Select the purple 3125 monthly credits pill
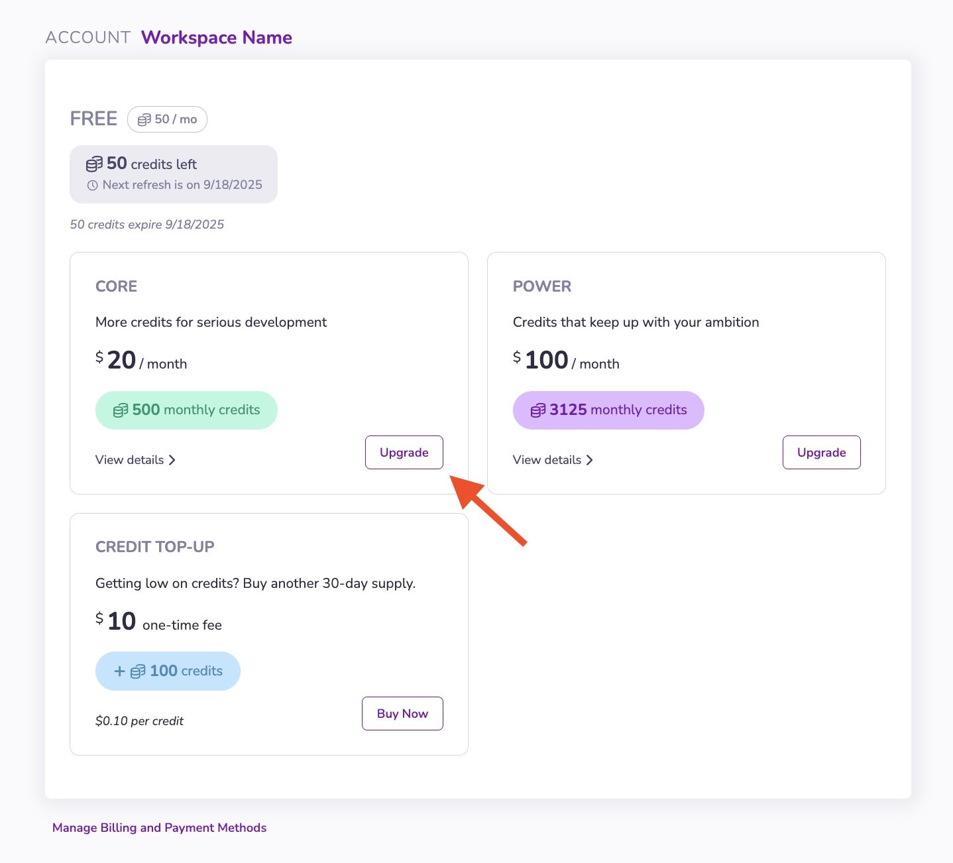The width and height of the screenshot is (953, 863). click(x=608, y=410)
